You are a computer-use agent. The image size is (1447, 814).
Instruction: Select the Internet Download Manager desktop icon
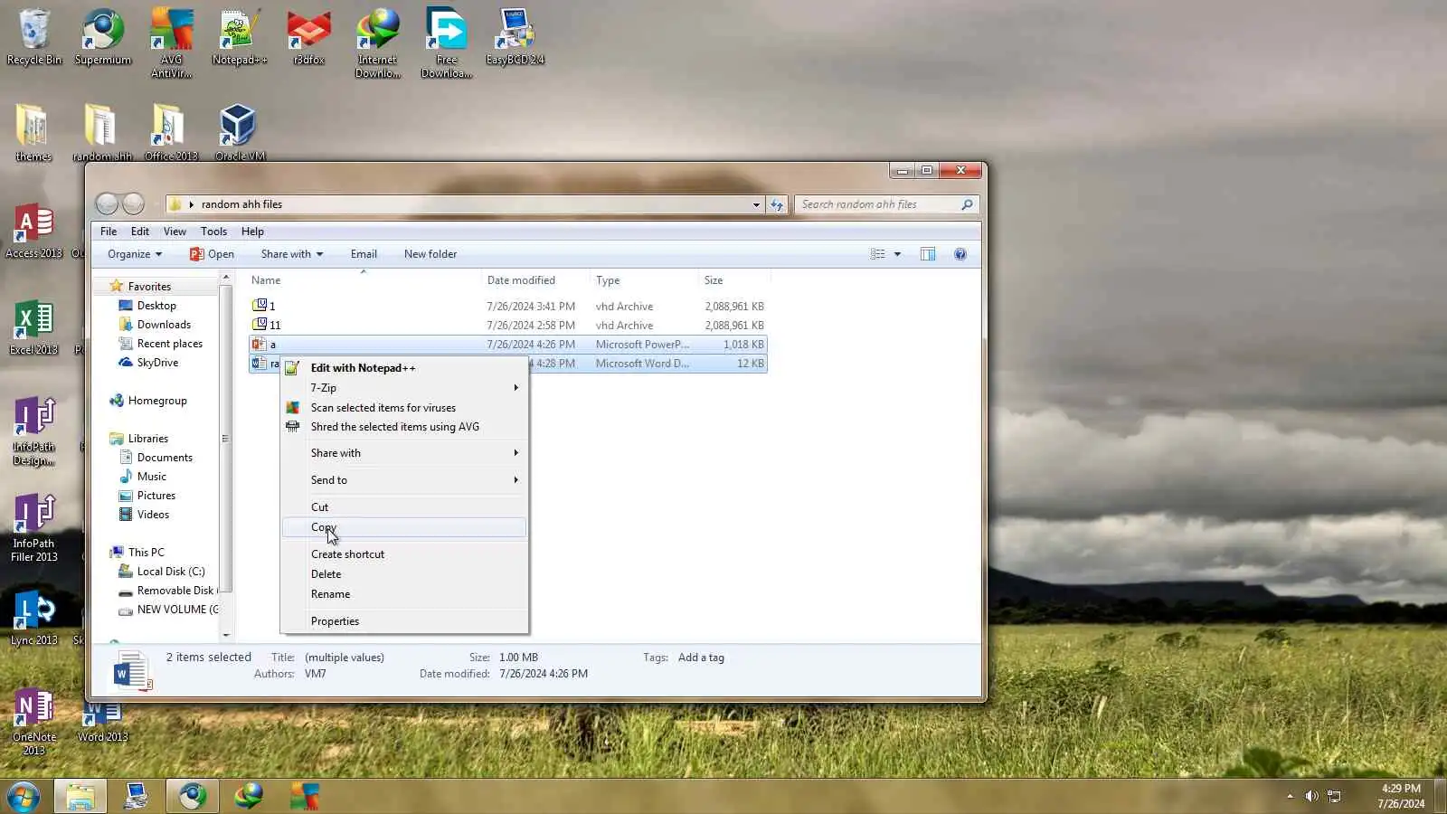(378, 43)
